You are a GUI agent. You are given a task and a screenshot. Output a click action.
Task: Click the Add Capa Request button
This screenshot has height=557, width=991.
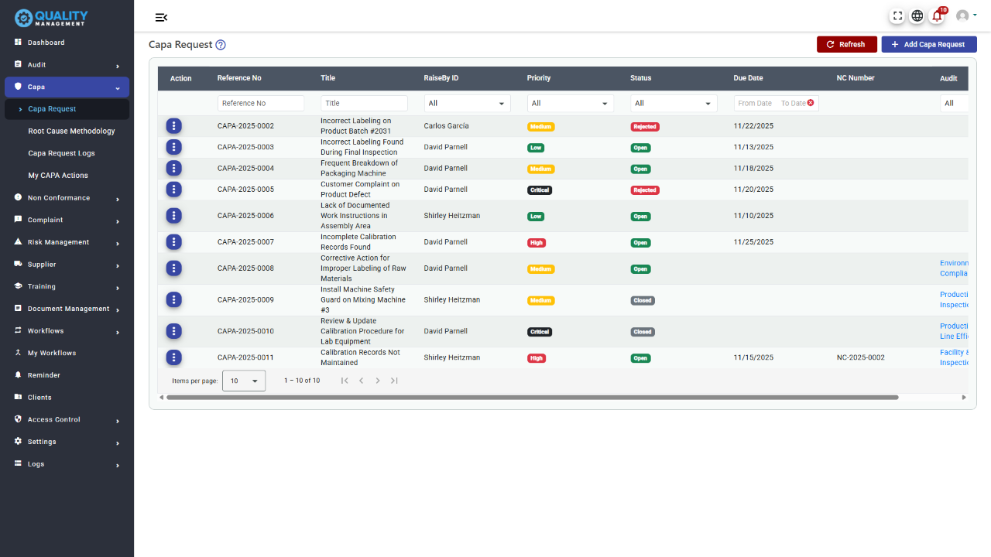click(928, 44)
